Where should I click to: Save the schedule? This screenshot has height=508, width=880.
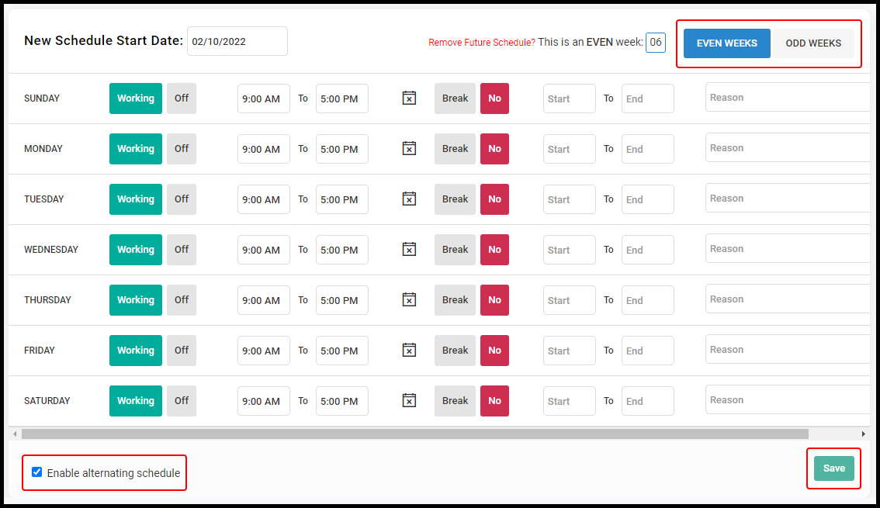click(833, 468)
